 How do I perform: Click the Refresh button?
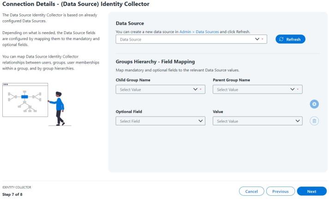click(290, 39)
